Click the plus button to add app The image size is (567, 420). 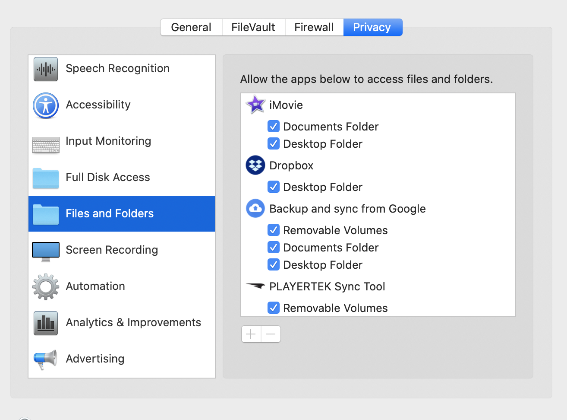click(x=251, y=334)
